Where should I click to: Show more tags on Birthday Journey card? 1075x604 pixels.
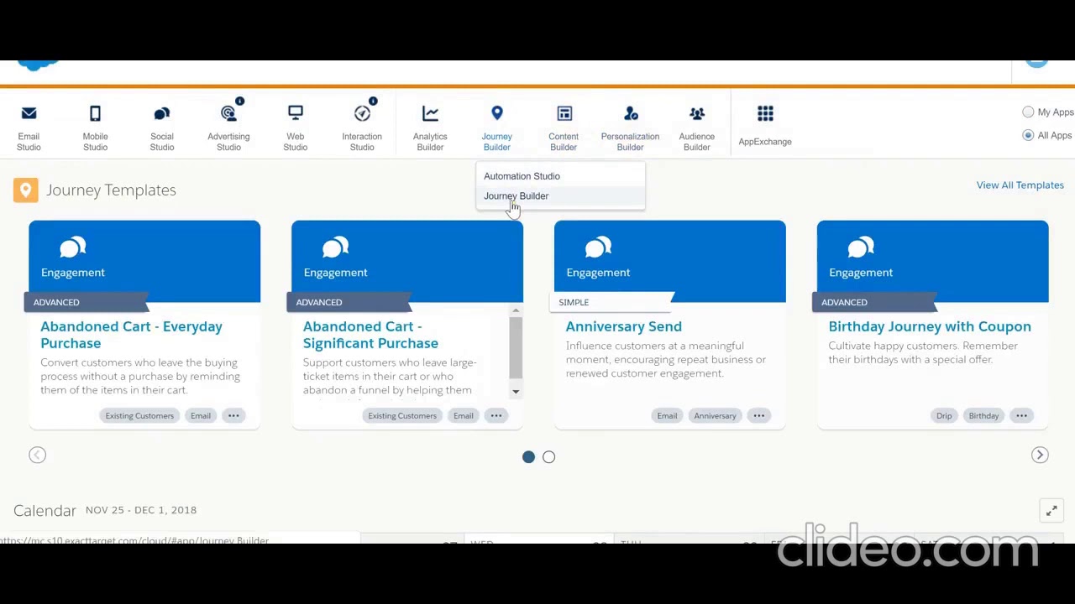click(x=1021, y=415)
